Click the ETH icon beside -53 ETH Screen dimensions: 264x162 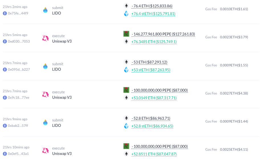[x=126, y=62]
